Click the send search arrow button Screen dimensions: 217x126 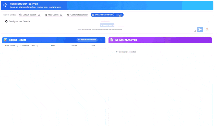[x=200, y=29]
